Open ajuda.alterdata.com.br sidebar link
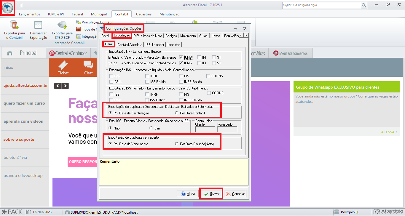 (25, 85)
